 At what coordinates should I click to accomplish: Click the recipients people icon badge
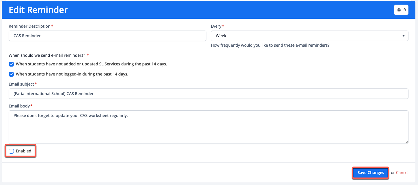point(401,10)
